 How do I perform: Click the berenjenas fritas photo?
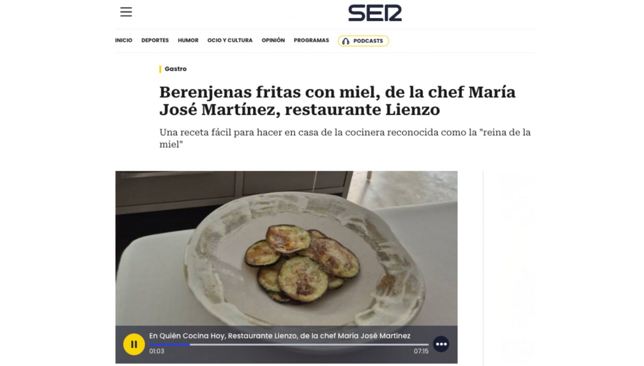pyautogui.click(x=286, y=248)
